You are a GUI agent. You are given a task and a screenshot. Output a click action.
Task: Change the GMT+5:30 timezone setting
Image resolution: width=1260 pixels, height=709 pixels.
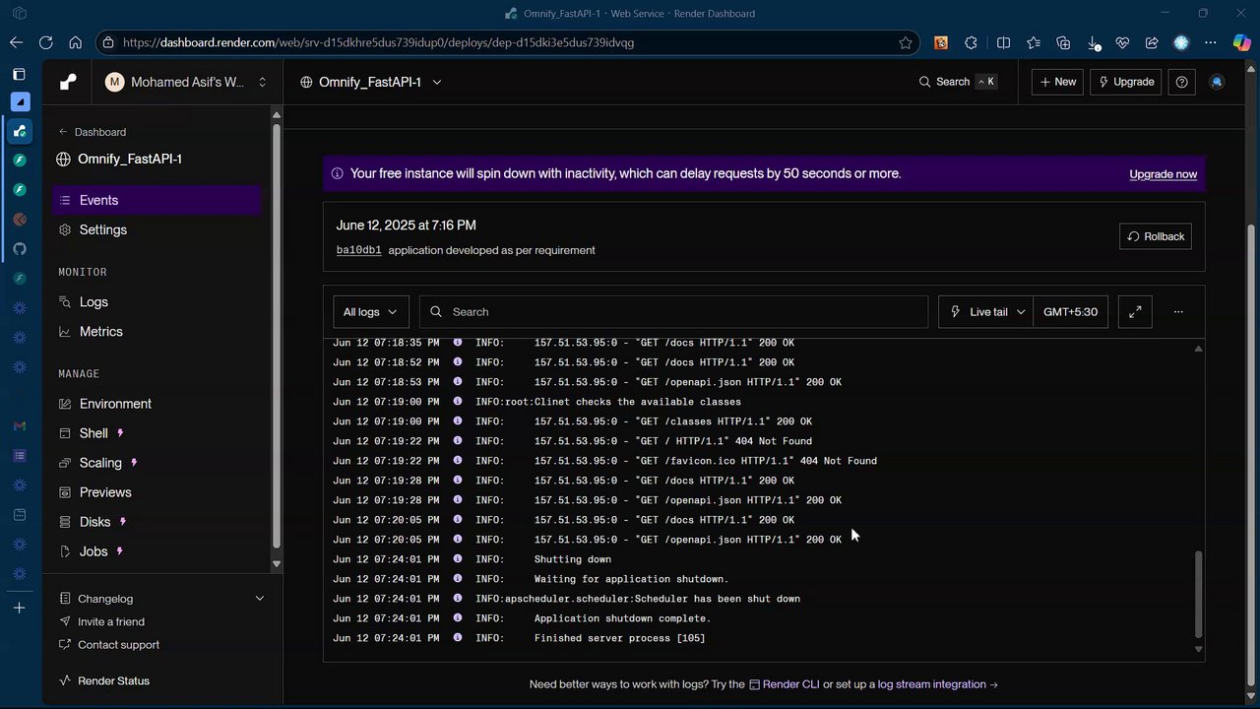click(1070, 311)
